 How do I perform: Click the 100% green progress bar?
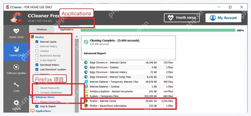158,30
